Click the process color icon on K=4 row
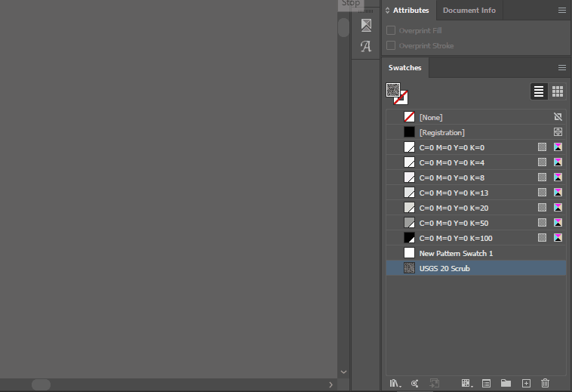The image size is (572, 392). [x=542, y=162]
